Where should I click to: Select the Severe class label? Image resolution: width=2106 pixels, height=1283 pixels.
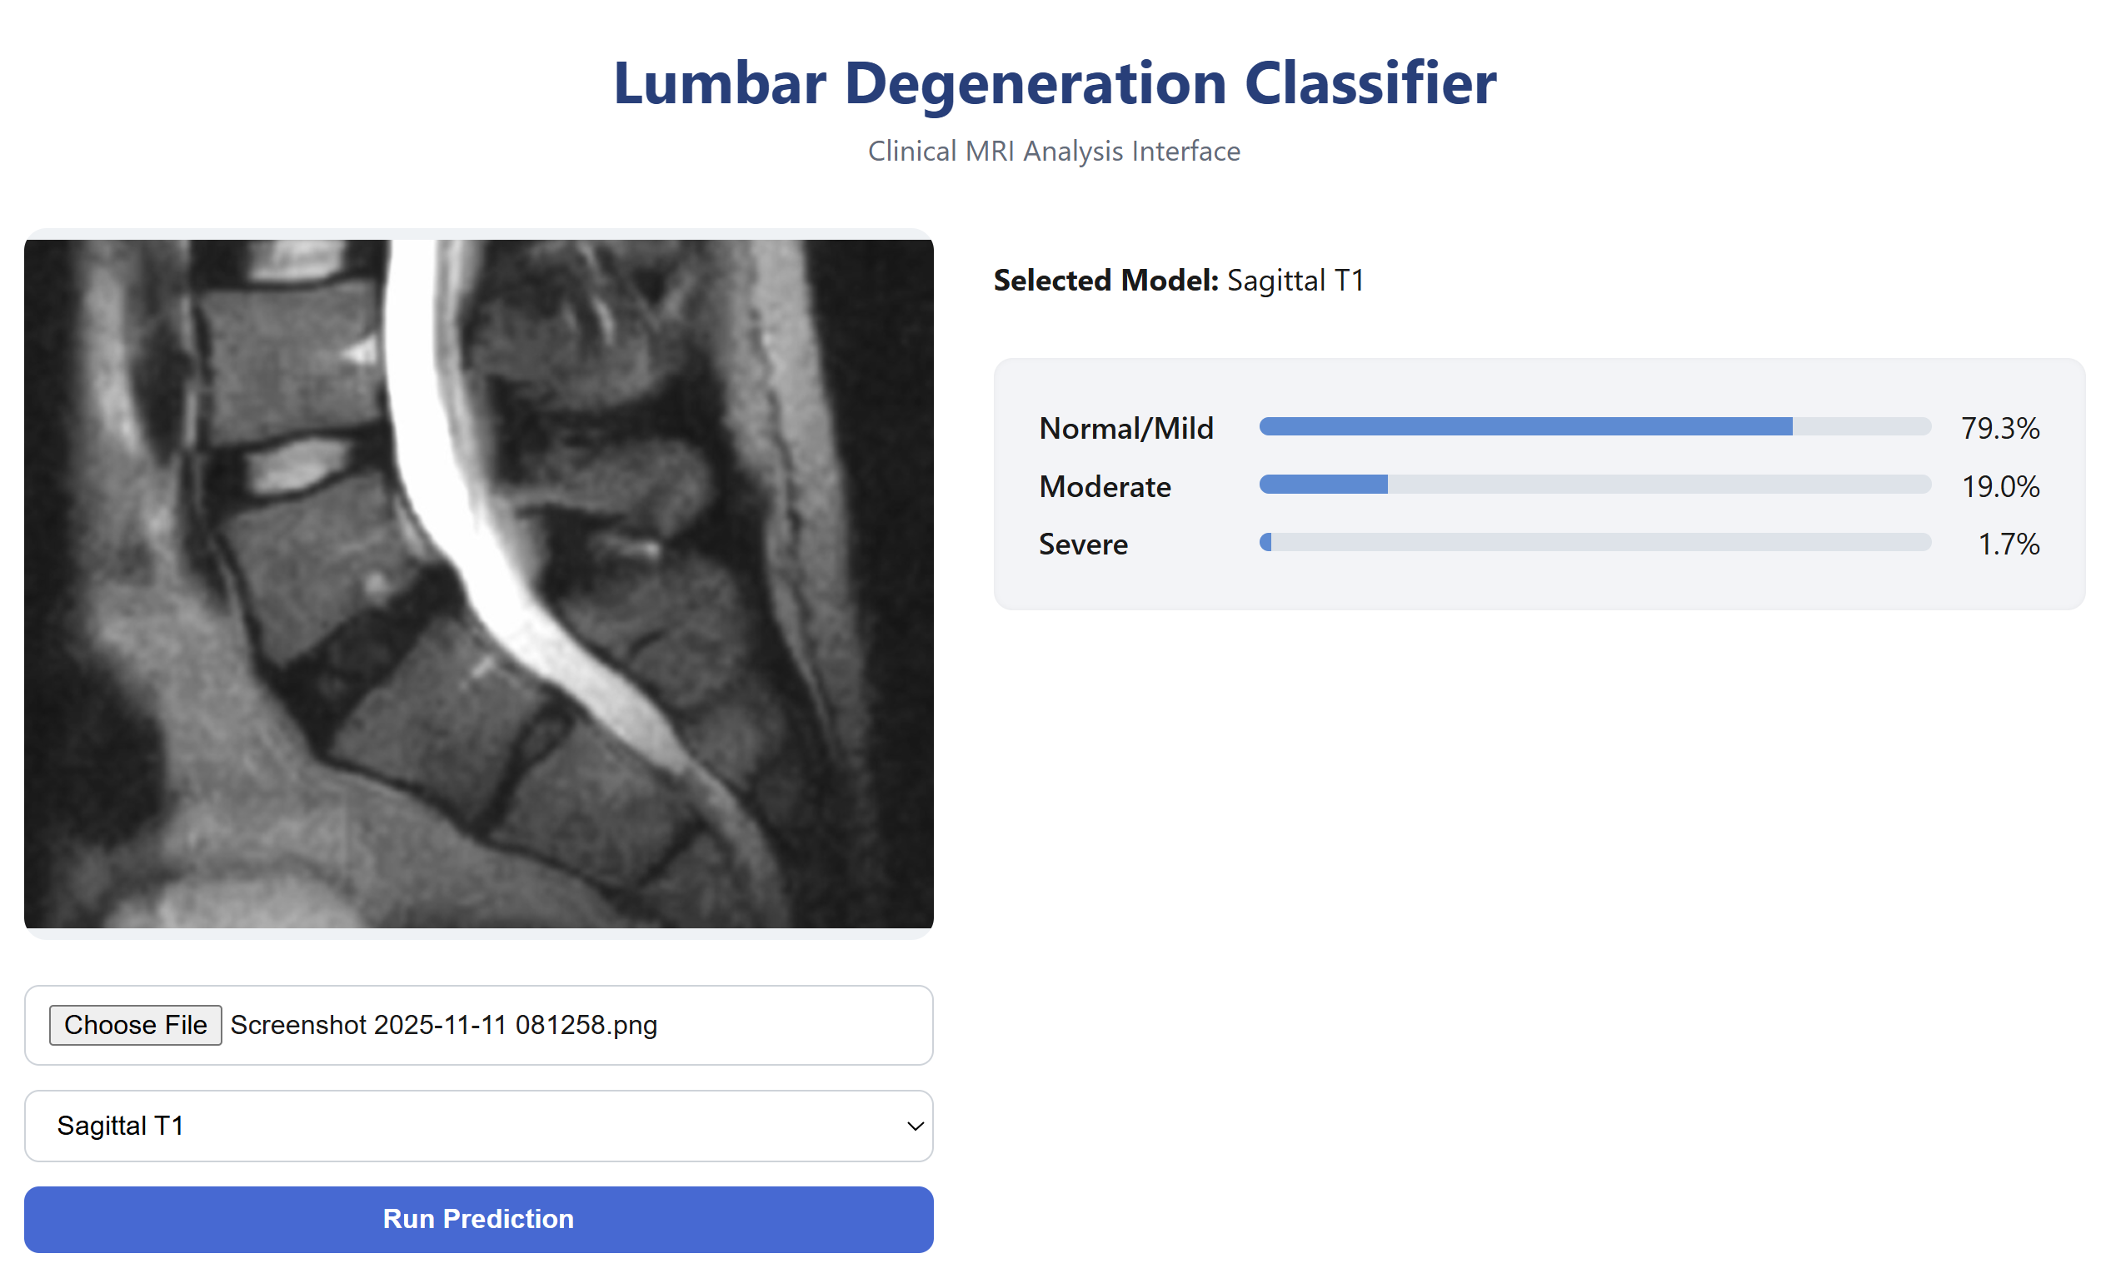[x=1083, y=545]
